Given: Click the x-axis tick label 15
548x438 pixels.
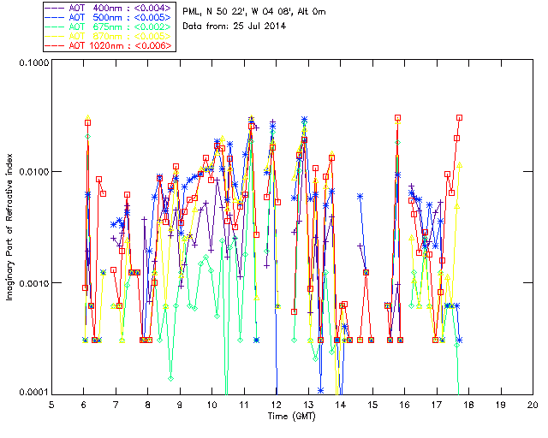Looking at the screenshot, I should click(372, 405).
